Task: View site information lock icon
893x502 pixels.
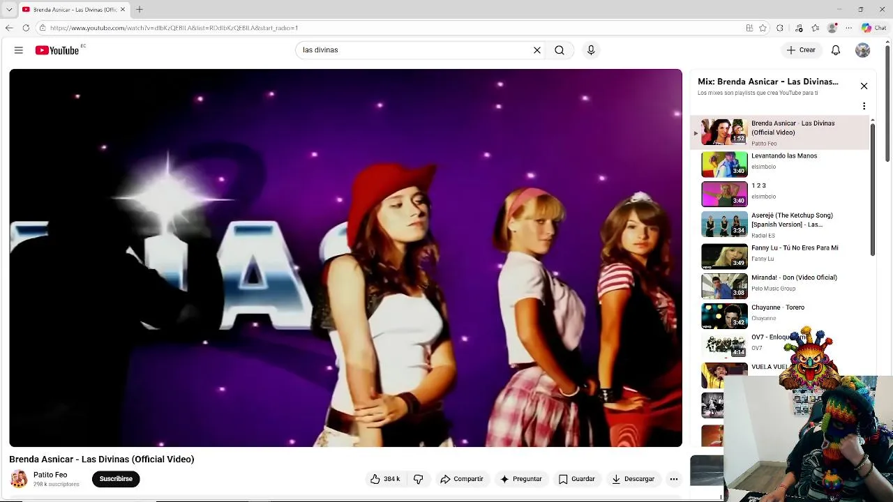Action: click(43, 28)
